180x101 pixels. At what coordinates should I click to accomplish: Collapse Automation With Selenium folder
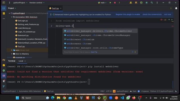12,17
